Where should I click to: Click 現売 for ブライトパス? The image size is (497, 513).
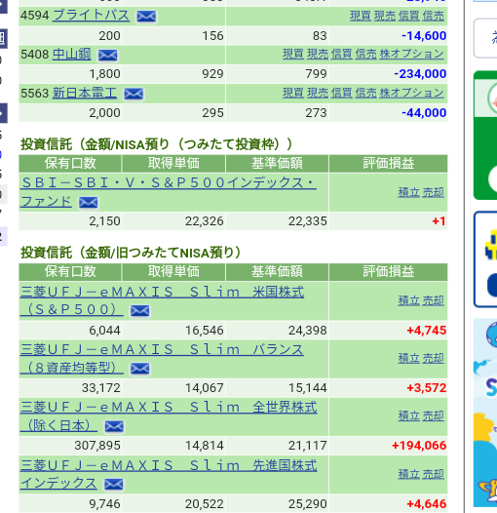[385, 16]
